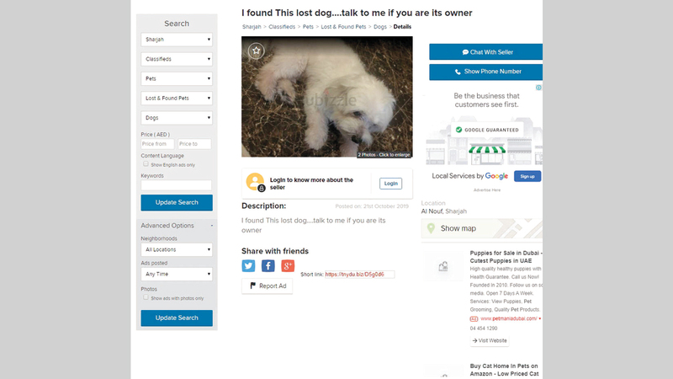Open Dogs breadcrumb link
The height and width of the screenshot is (379, 673).
click(380, 27)
